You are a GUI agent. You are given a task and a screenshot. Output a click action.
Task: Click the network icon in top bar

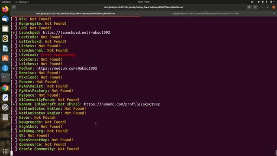259,2
